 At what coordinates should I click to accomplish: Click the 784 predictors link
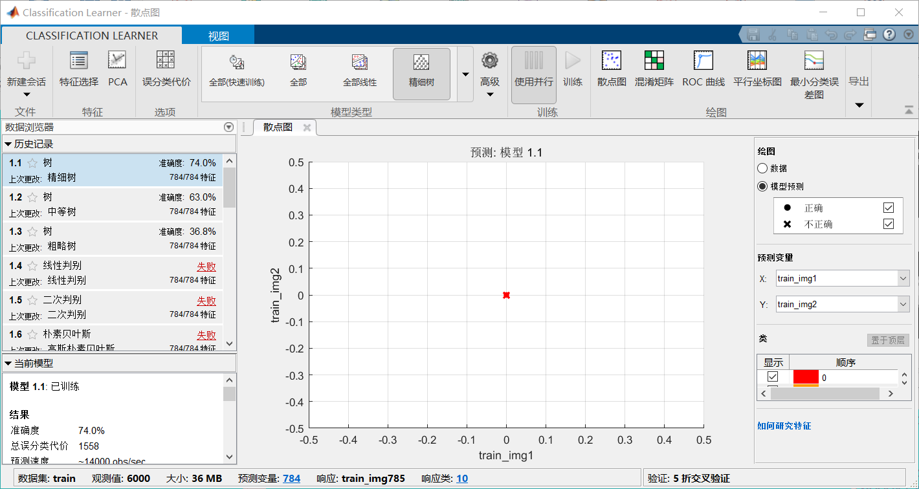(292, 479)
